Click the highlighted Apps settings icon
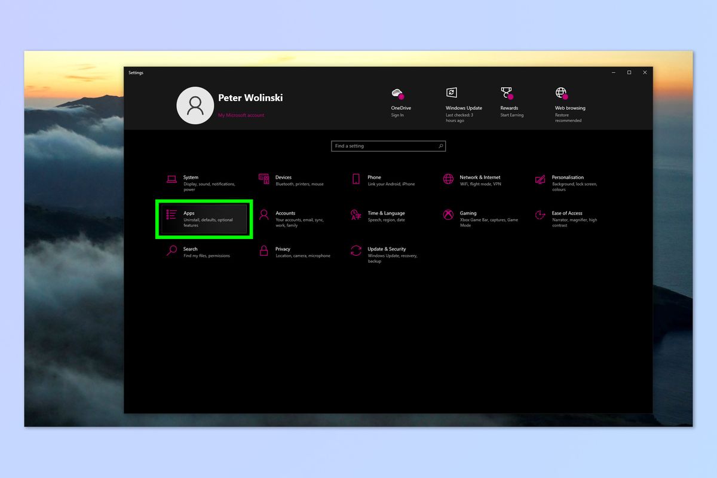The width and height of the screenshot is (717, 478). coord(171,216)
